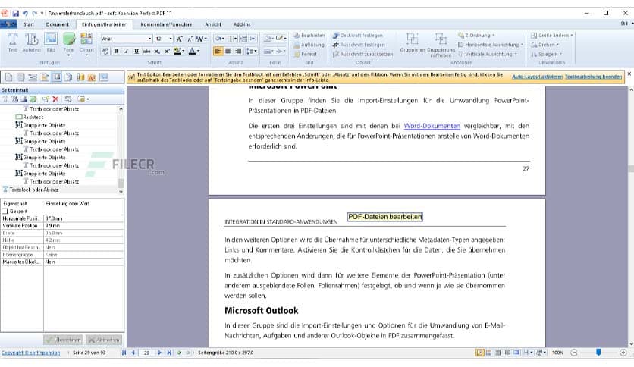Increase font size with large A icon

pyautogui.click(x=179, y=39)
